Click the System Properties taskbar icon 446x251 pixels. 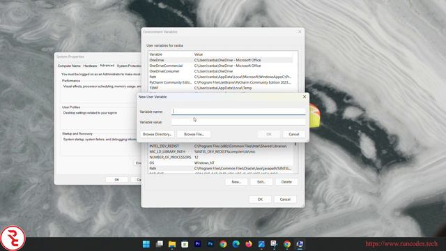click(300, 244)
